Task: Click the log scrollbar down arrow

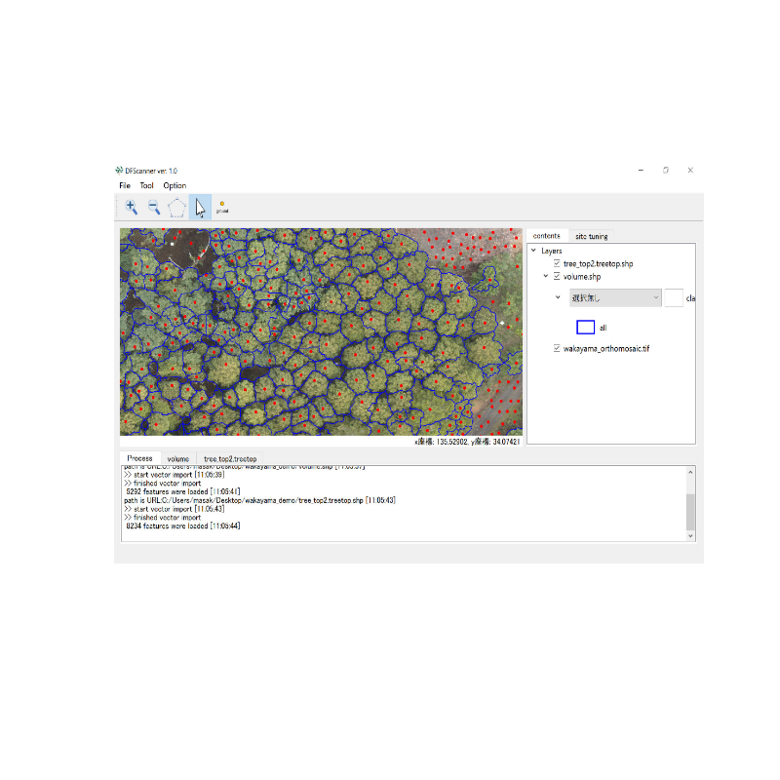Action: 690,535
